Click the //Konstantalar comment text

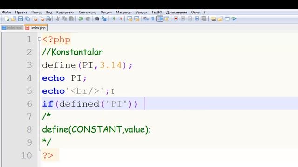point(73,52)
